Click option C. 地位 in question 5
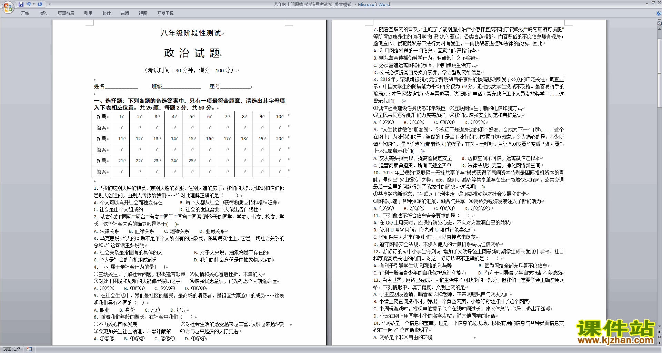Viewport: 662px width, 353px height. point(152,310)
